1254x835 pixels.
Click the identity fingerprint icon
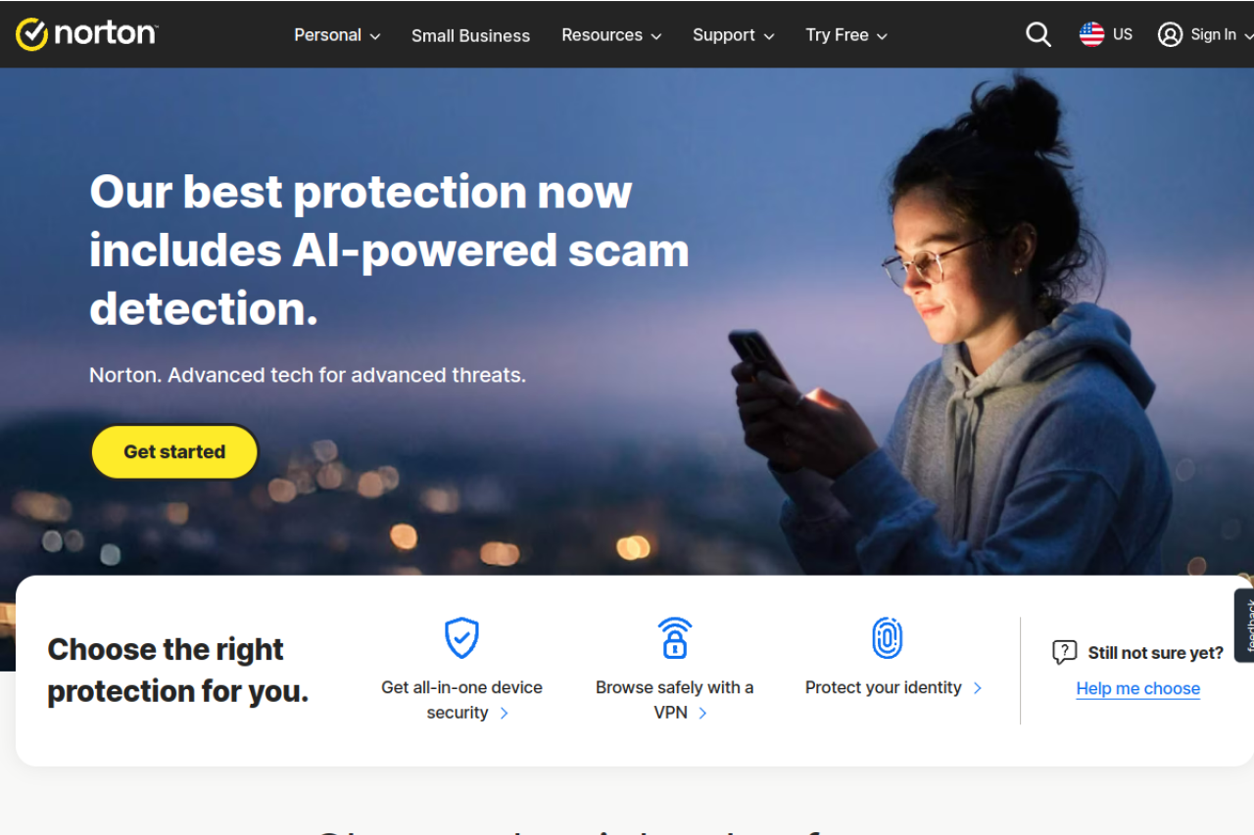tap(887, 638)
